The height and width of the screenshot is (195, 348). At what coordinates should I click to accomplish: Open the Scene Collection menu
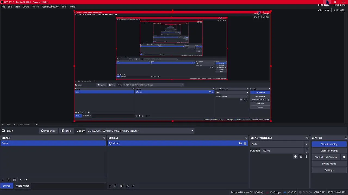50,6
